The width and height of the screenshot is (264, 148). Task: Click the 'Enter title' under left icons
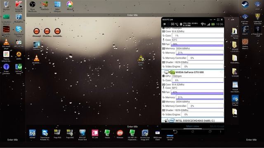(13, 140)
